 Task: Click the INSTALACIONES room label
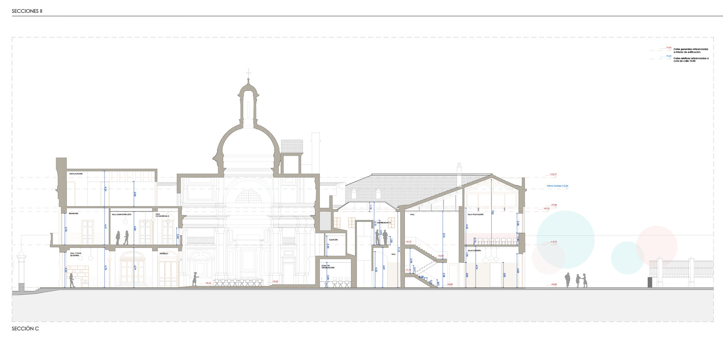(76, 174)
